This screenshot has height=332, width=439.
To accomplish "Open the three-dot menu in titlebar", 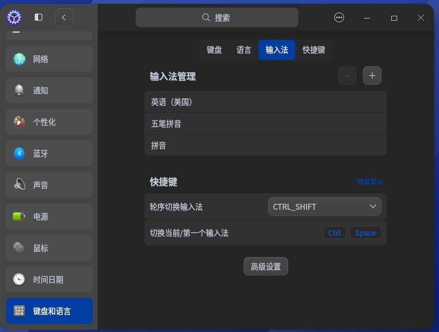I will point(339,17).
